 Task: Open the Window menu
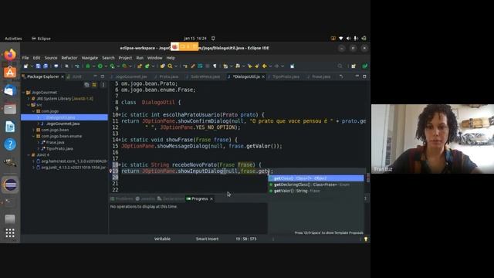154,58
